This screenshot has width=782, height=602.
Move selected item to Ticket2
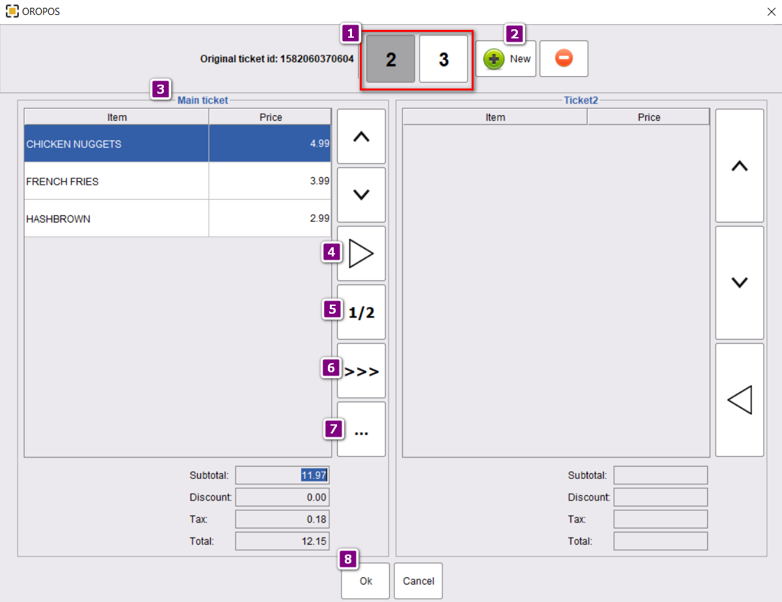point(361,253)
